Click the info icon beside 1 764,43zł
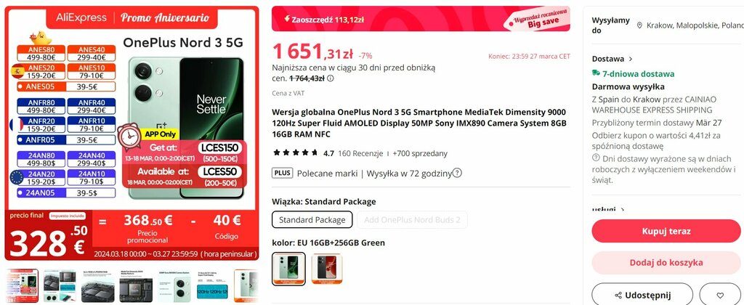744x305 pixels. click(x=331, y=78)
